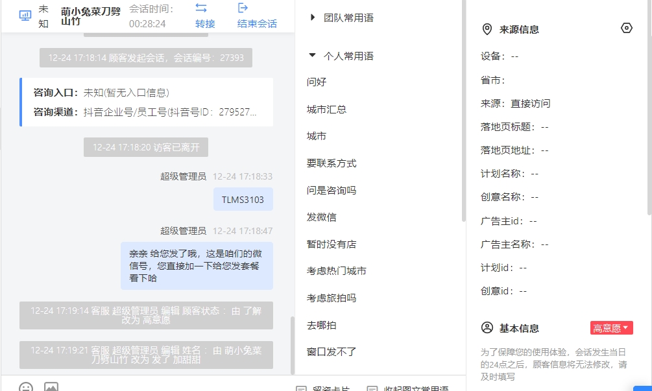The width and height of the screenshot is (652, 391).
Task: Click the 设备 field in 来源信息
Action: (x=500, y=56)
